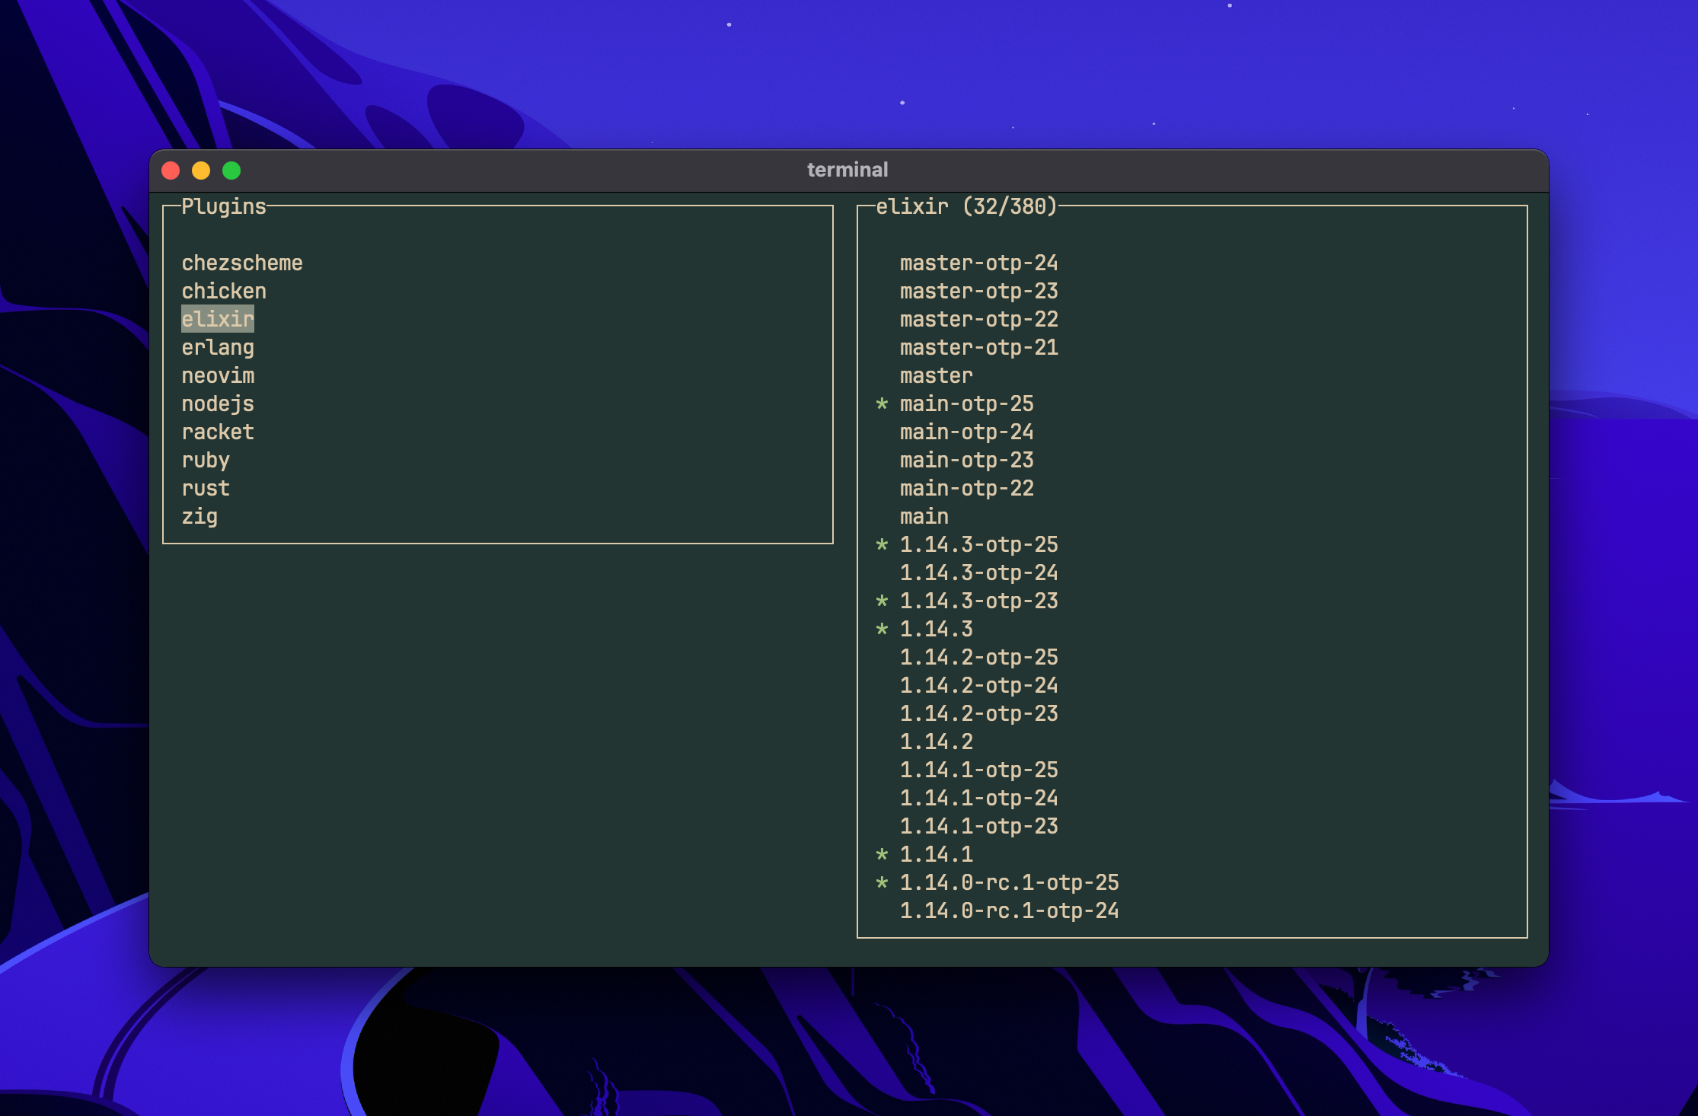Choose the plain master version

937,376
